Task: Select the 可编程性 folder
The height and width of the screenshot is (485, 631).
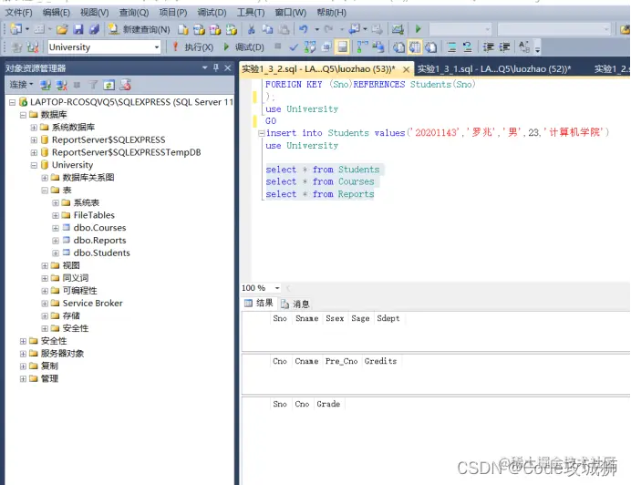Action: tap(79, 291)
